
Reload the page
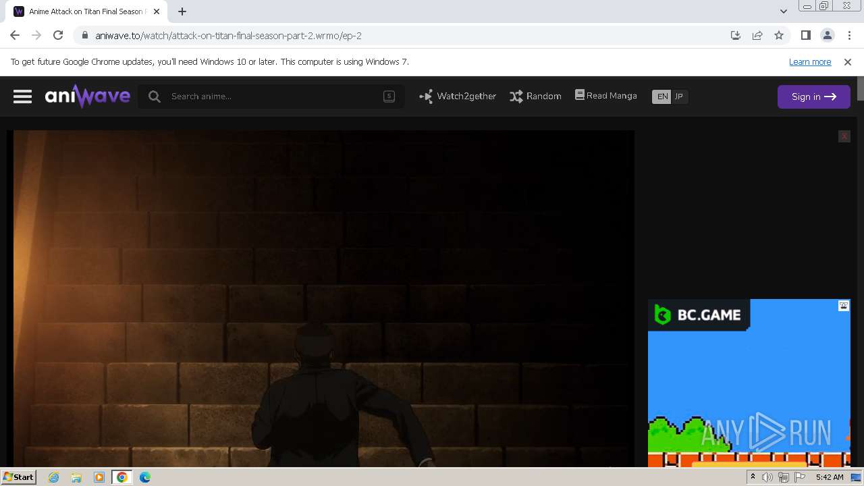pos(58,35)
